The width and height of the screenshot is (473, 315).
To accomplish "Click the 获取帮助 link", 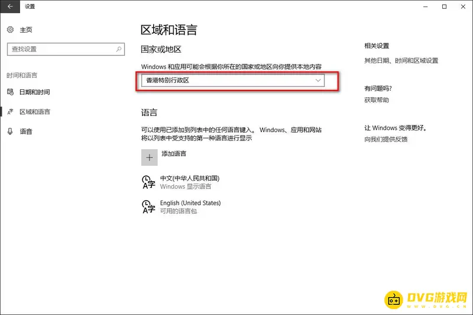I will 377,100.
